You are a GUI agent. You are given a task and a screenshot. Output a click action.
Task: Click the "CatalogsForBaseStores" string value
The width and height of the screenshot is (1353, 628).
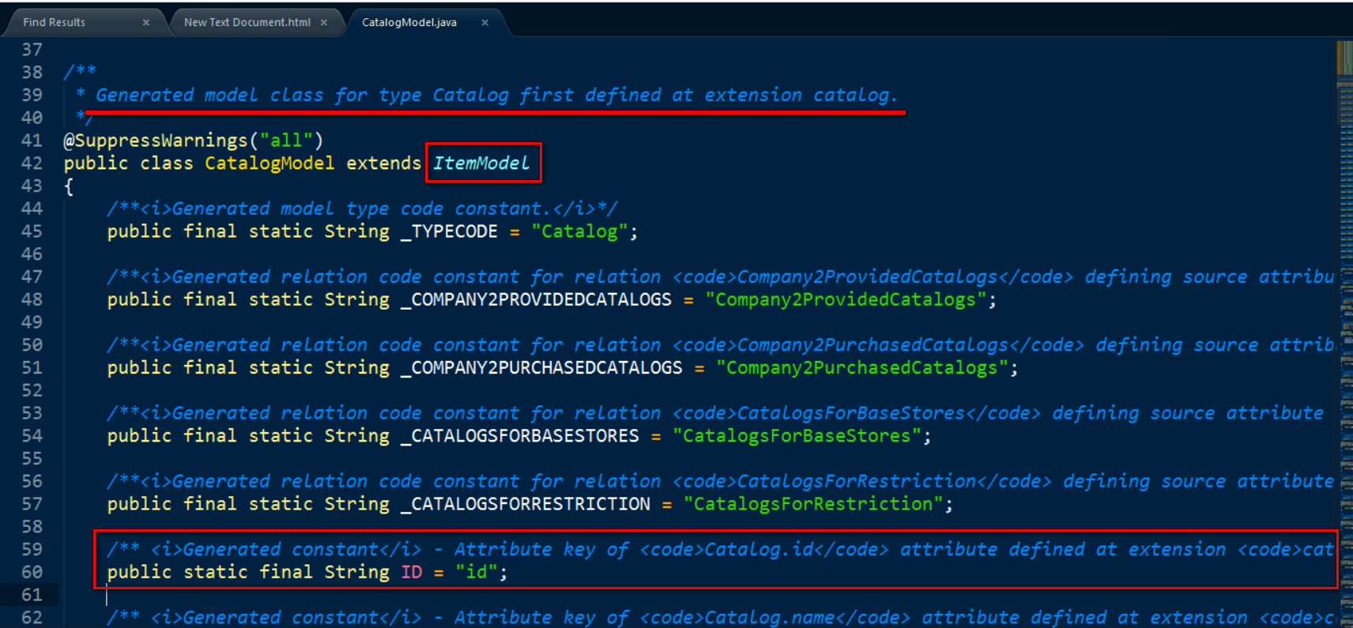[x=797, y=436]
